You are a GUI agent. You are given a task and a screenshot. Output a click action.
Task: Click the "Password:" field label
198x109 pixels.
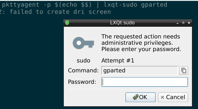[82, 82]
